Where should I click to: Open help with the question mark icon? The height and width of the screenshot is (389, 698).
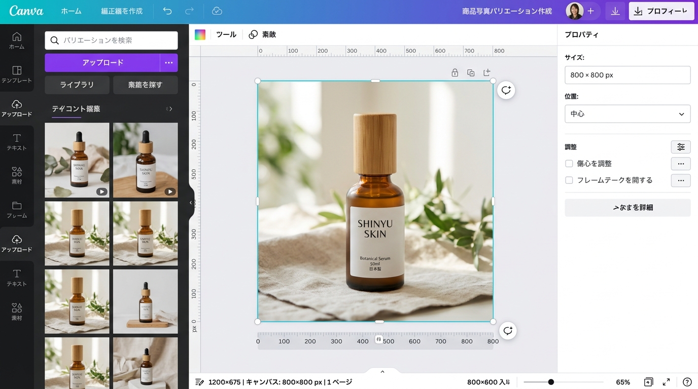coord(687,382)
